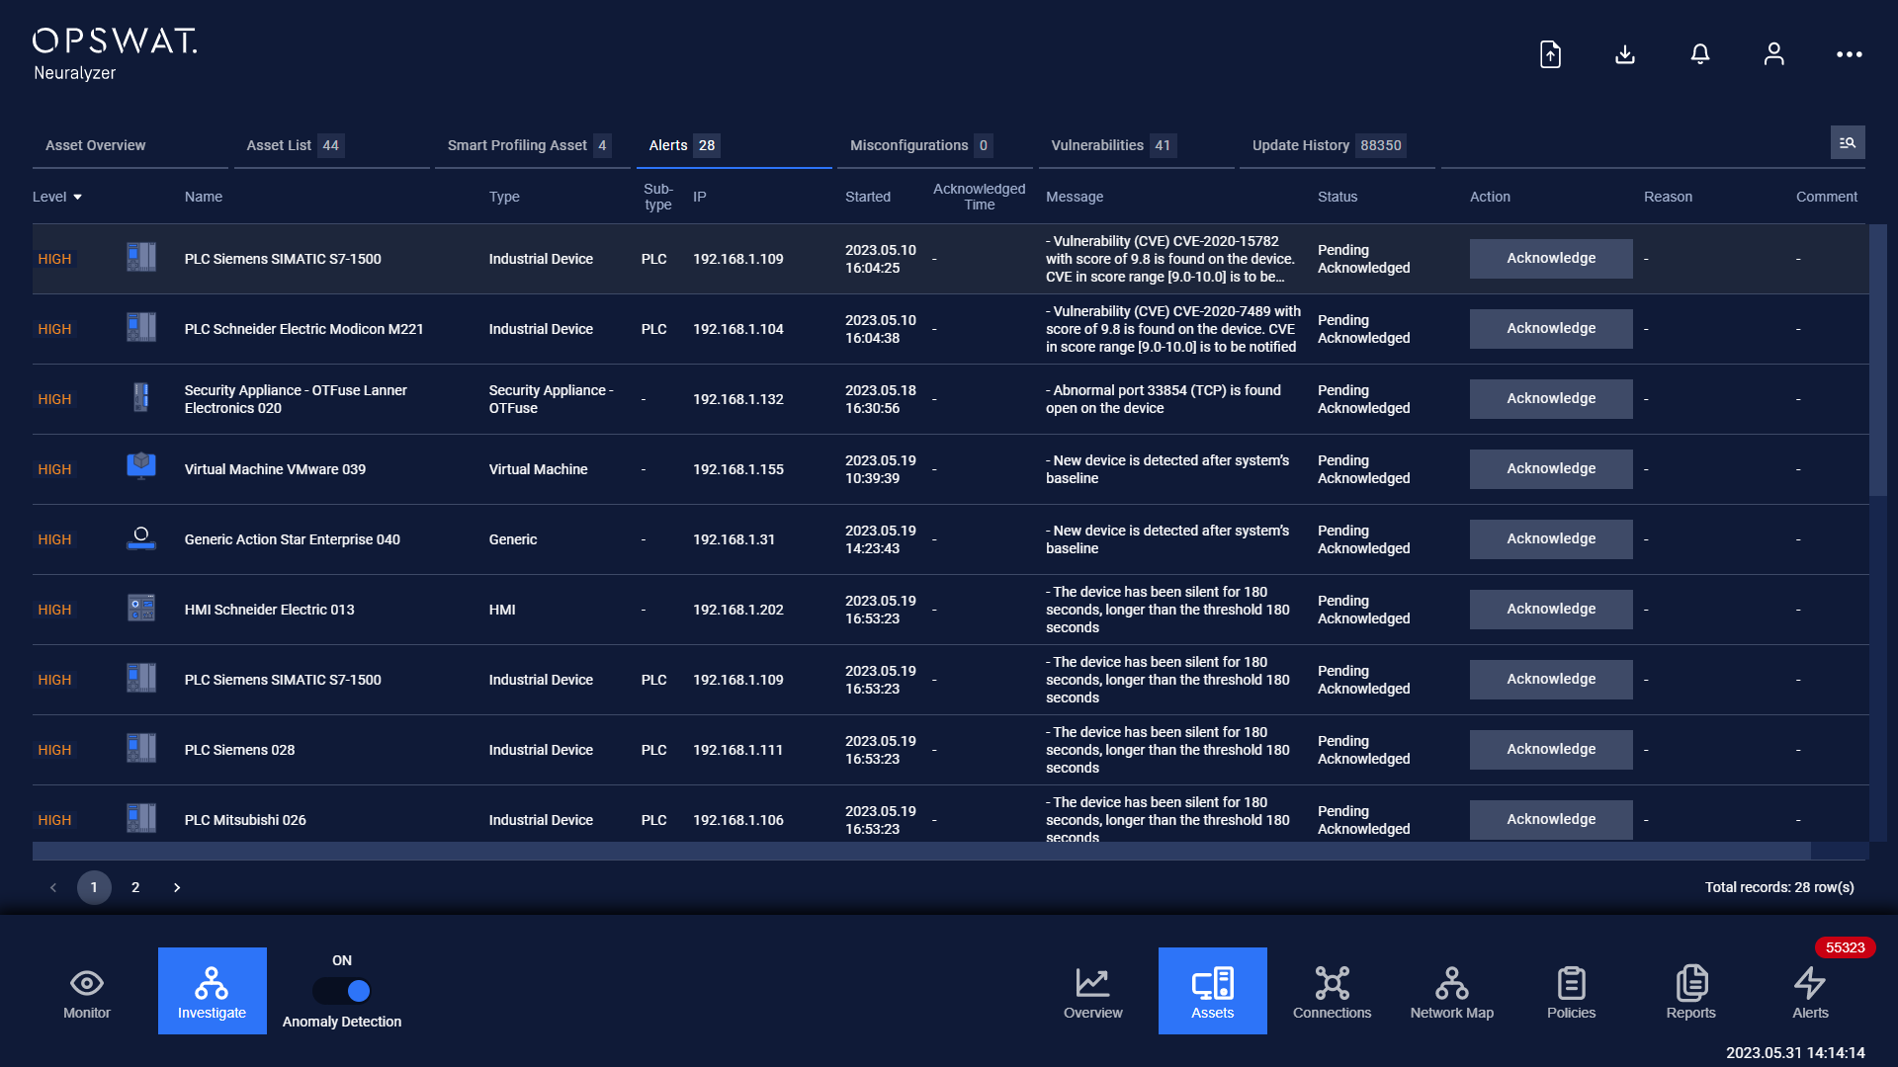
Task: Go to Connections view
Action: coord(1333,992)
